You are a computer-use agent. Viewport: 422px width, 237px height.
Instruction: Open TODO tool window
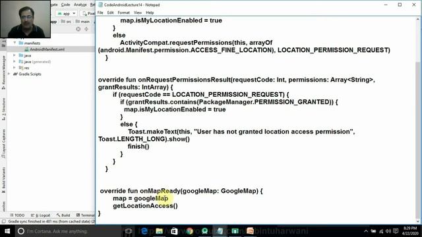pos(17,215)
